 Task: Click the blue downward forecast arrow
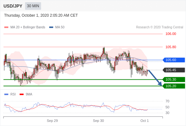point(155,78)
